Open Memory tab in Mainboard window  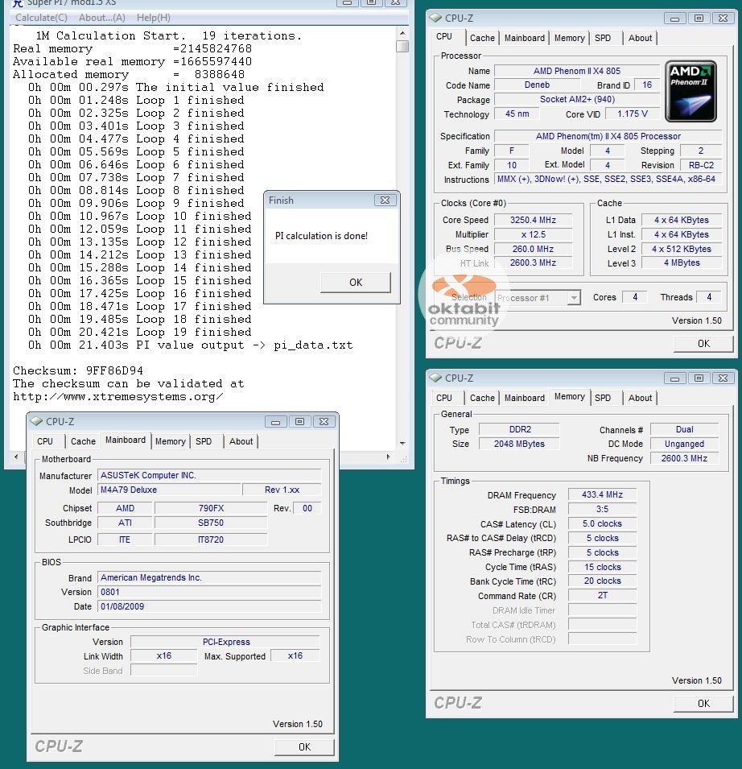170,441
